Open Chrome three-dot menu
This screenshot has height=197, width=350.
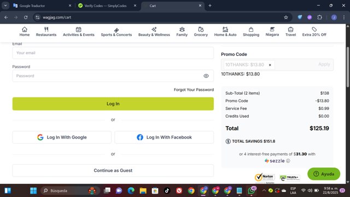point(344,17)
